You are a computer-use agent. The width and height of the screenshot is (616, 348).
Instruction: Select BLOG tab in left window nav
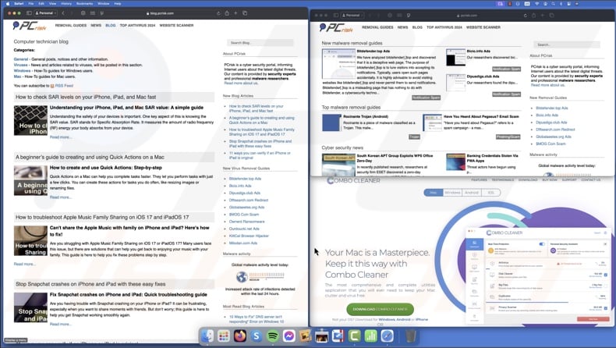pyautogui.click(x=111, y=25)
